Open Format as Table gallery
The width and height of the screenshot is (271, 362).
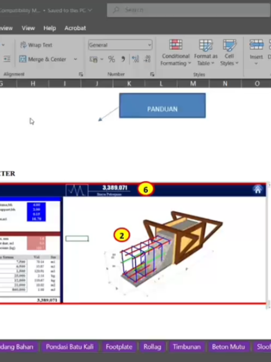(x=206, y=53)
